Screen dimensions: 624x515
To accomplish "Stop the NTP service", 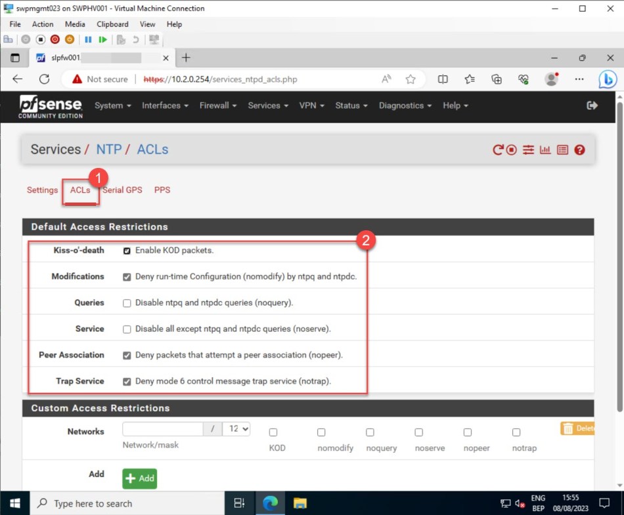I will [512, 150].
